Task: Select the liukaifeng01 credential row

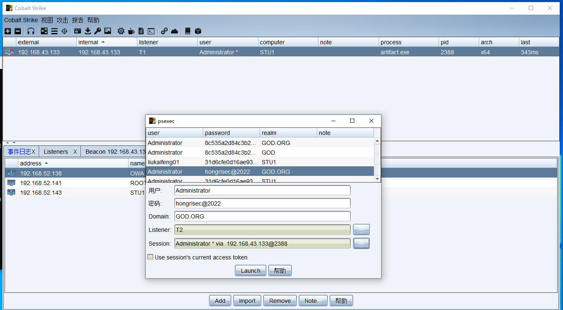Action: [260, 162]
